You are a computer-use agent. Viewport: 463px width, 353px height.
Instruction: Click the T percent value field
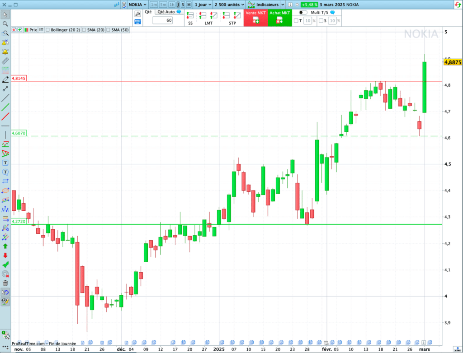click(x=307, y=21)
